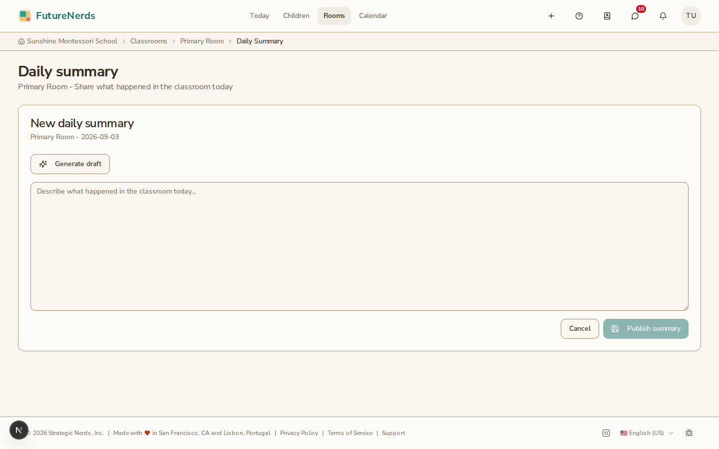Open the TU user avatar menu

[x=691, y=16]
